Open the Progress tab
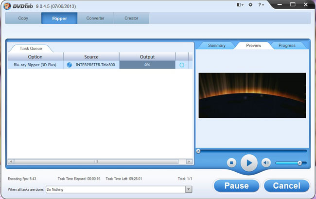This screenshot has height=199, width=316. pyautogui.click(x=287, y=45)
